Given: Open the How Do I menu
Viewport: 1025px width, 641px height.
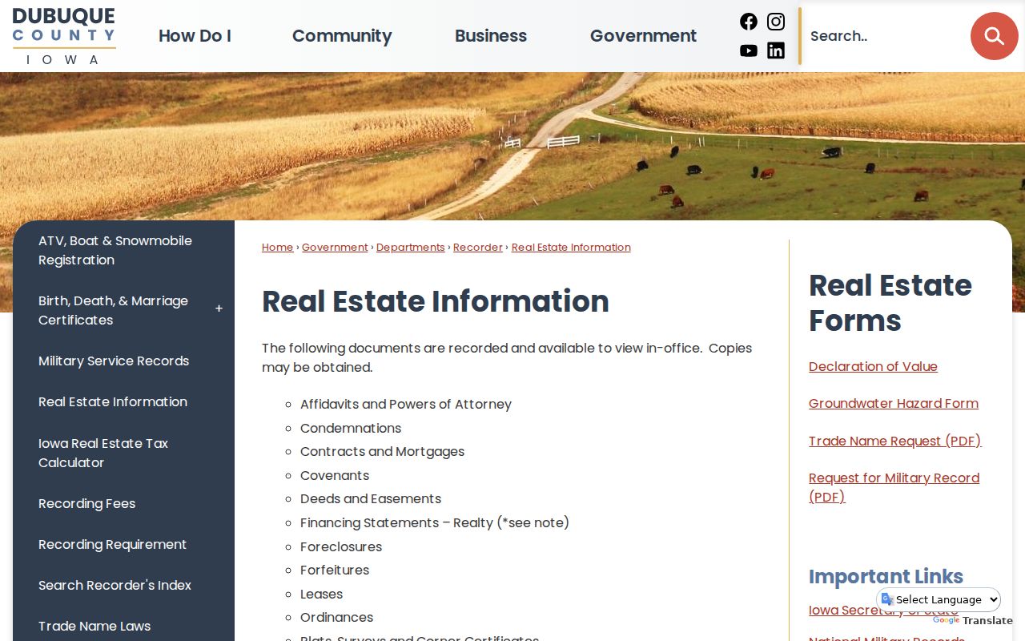Looking at the screenshot, I should coord(195,36).
